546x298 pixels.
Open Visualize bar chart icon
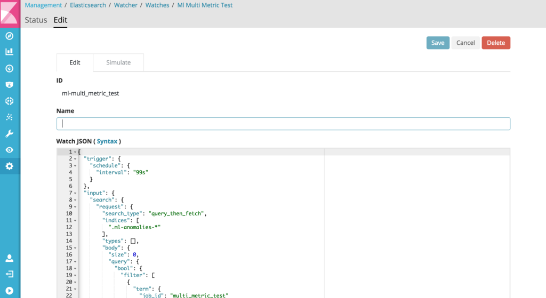[x=10, y=52]
